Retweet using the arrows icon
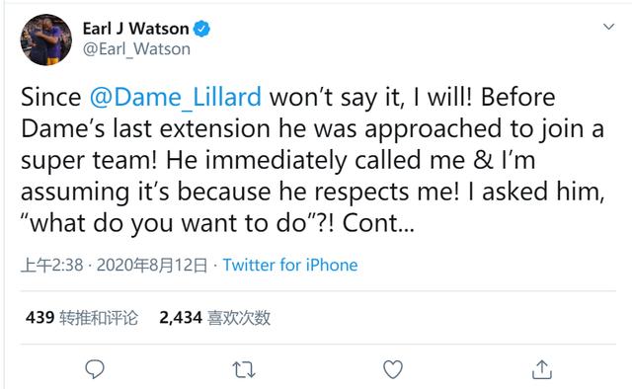 point(244,369)
